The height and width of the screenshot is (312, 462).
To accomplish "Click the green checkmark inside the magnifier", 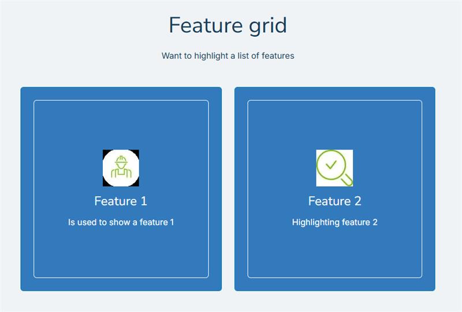I will click(x=331, y=164).
